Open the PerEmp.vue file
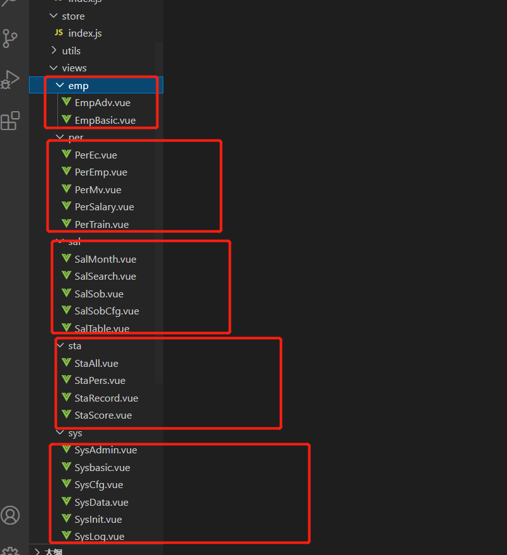This screenshot has width=507, height=555. point(101,172)
